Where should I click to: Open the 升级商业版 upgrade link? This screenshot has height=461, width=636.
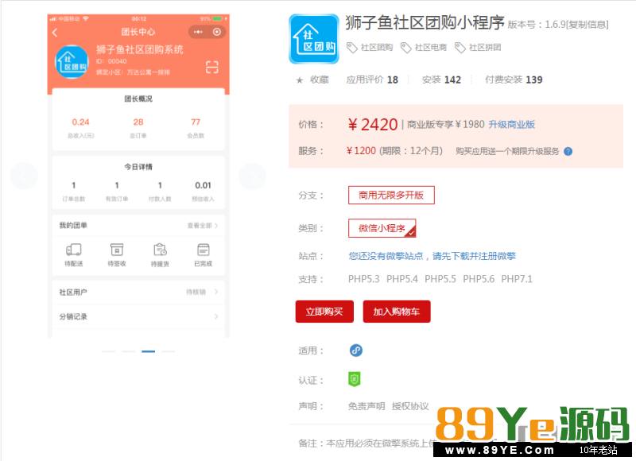click(x=511, y=125)
